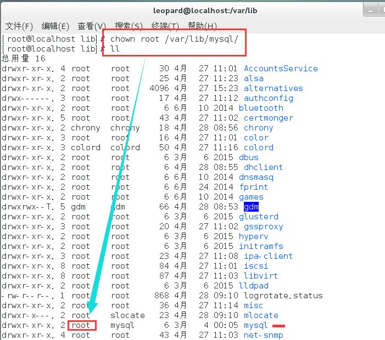The height and width of the screenshot is (340, 385).
Task: Click the size 4096 in alternatives row
Action: click(x=159, y=88)
